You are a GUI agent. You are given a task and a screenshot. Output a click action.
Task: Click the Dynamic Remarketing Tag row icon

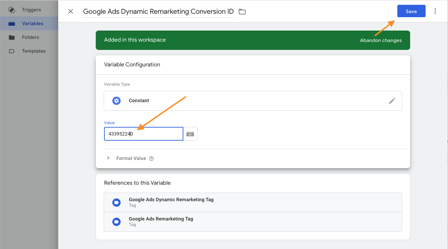(116, 202)
